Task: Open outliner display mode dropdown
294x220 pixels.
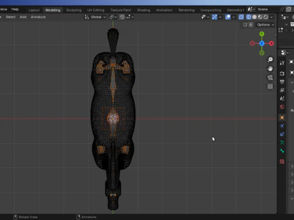Action: (x=285, y=17)
